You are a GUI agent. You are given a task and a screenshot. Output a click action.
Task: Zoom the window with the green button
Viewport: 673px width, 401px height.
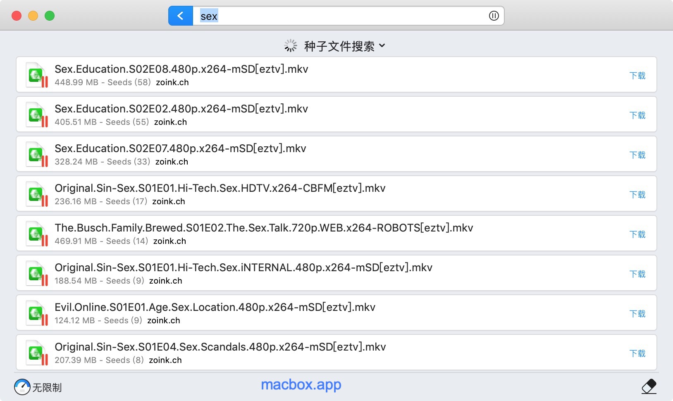(50, 16)
